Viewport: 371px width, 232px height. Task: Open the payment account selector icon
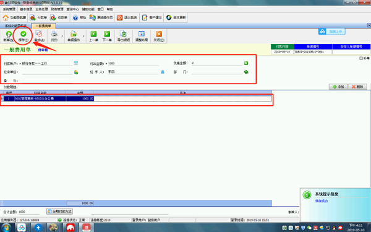point(75,63)
